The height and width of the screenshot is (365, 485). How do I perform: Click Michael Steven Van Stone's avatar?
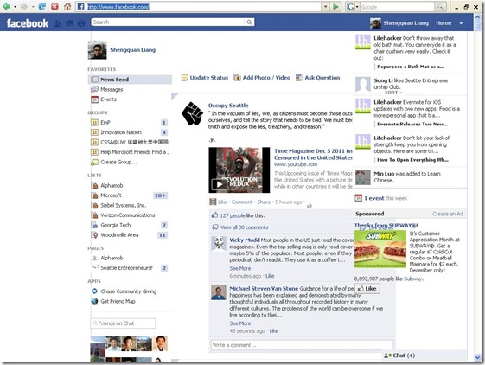[219, 292]
